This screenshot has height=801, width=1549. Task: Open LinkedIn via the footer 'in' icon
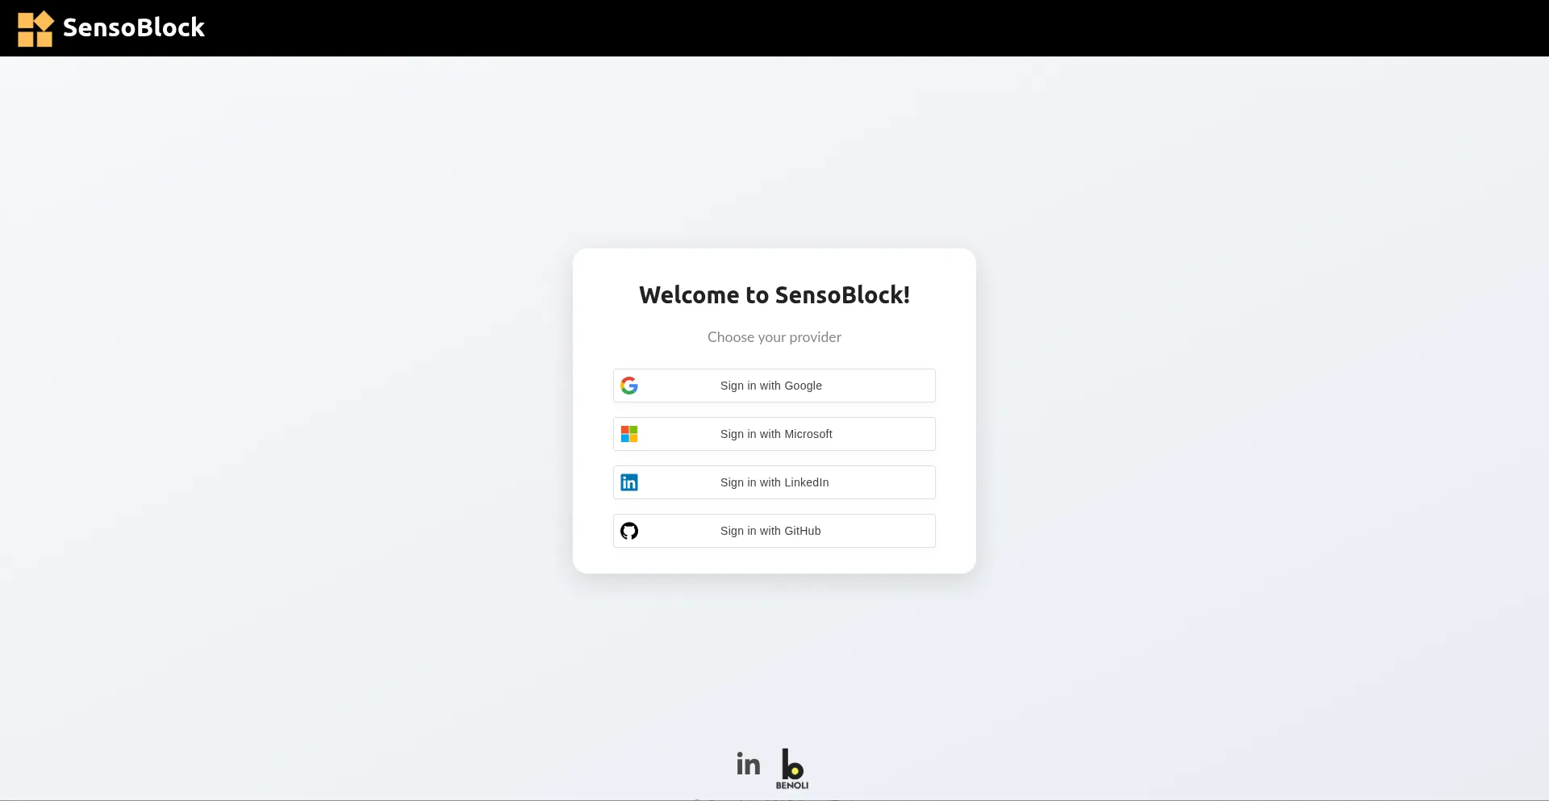[x=747, y=763]
